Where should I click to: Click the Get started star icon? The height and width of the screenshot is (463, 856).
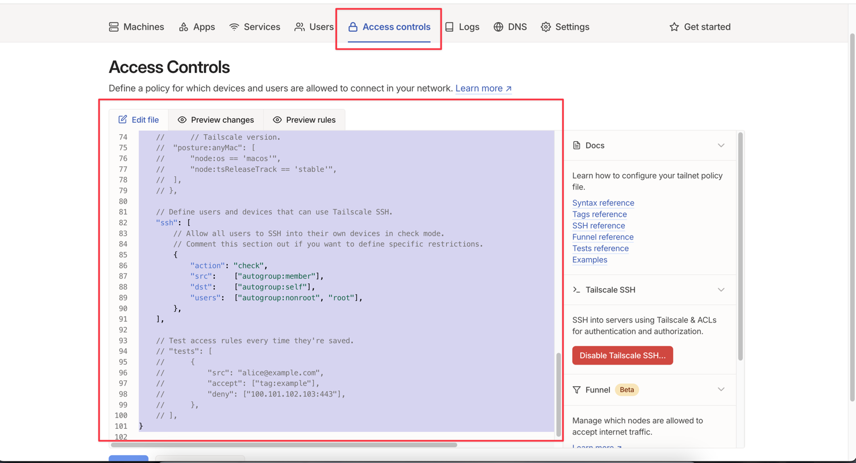674,27
